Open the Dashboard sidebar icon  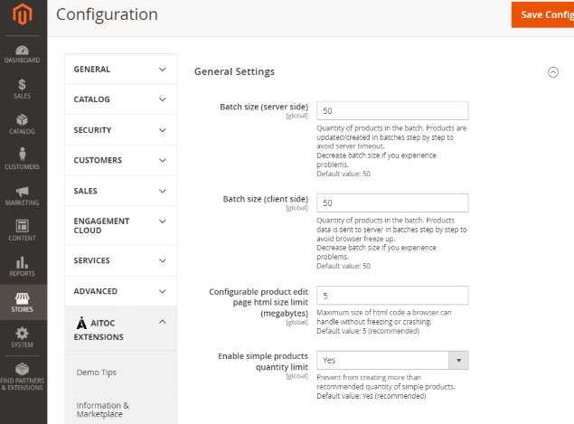point(22,50)
